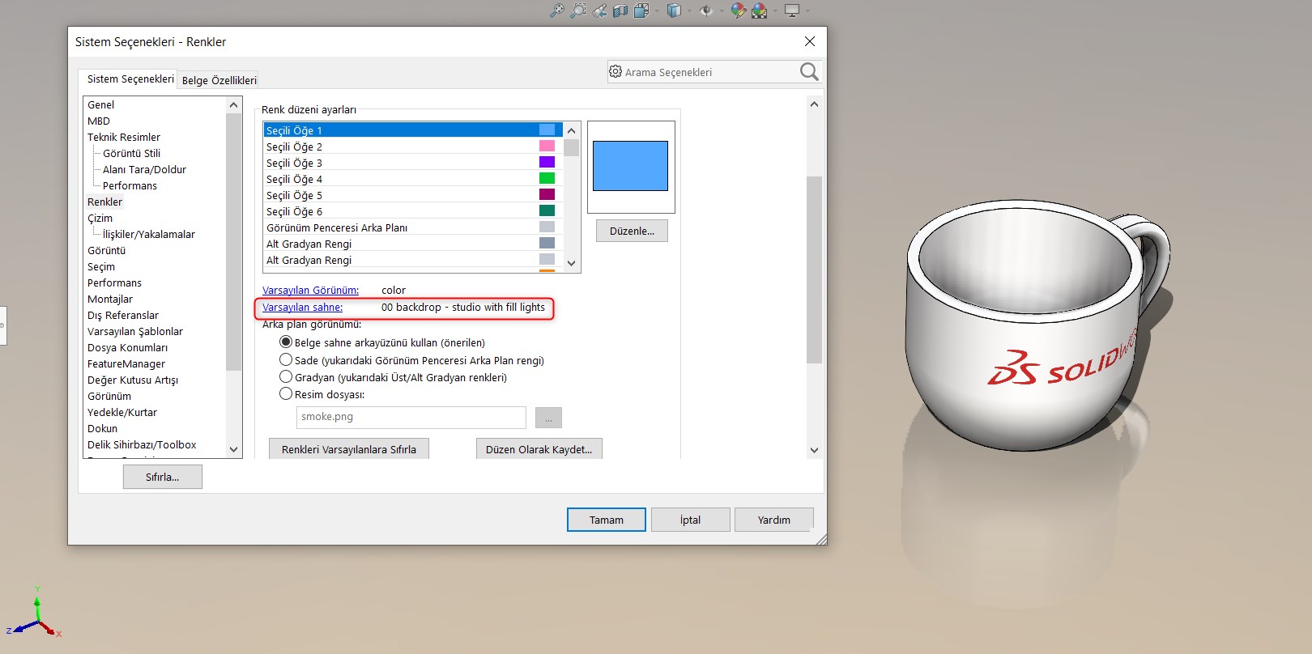This screenshot has height=654, width=1312.
Task: Open Varsayılan Şablonlar category
Action: click(x=135, y=331)
